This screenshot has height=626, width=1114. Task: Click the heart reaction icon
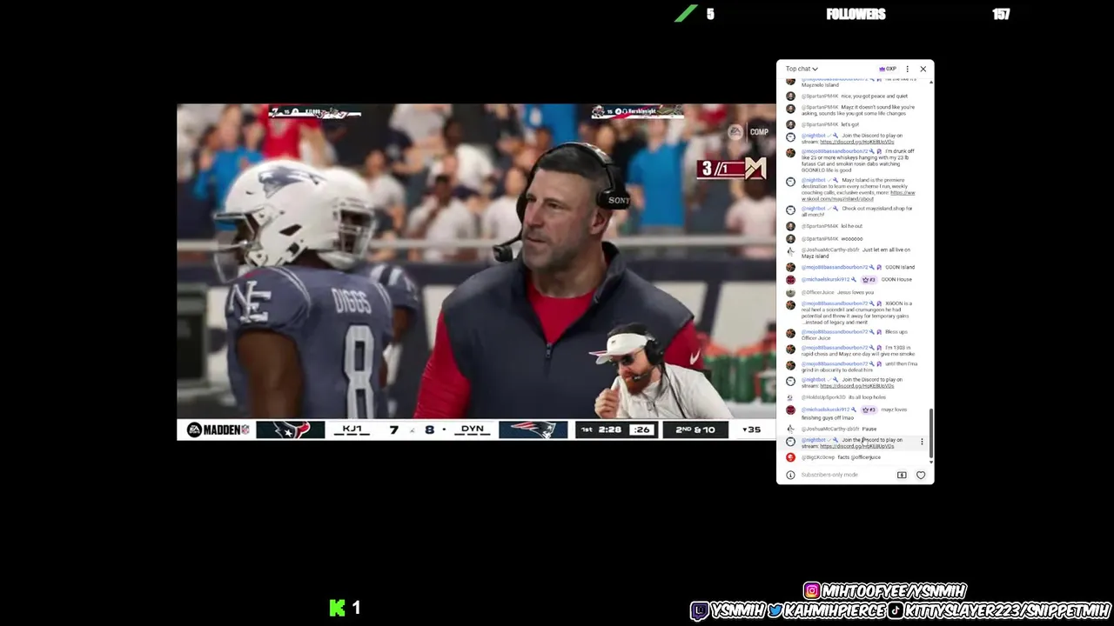tap(921, 475)
